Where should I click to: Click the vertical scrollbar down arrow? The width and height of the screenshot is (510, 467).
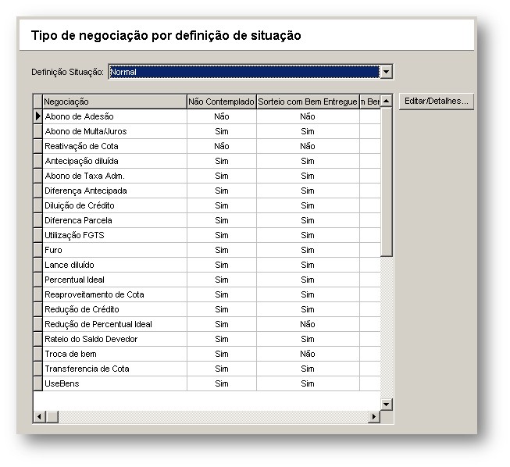pos(386,405)
